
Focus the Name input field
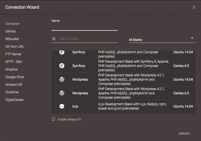click(x=84, y=27)
